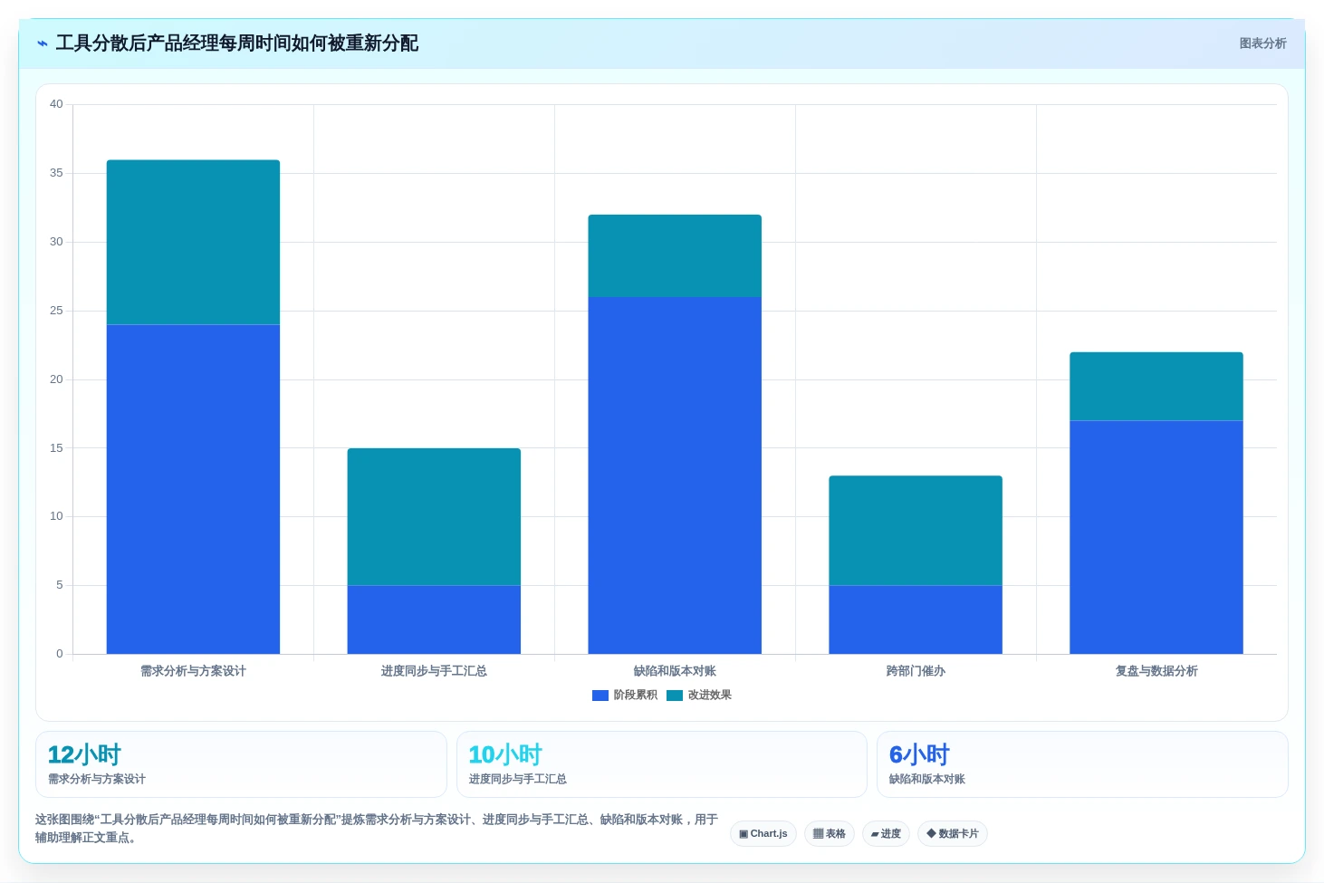Viewport: 1324px width, 883px height.
Task: Click the 阶段累积 legend label
Action: [635, 696]
